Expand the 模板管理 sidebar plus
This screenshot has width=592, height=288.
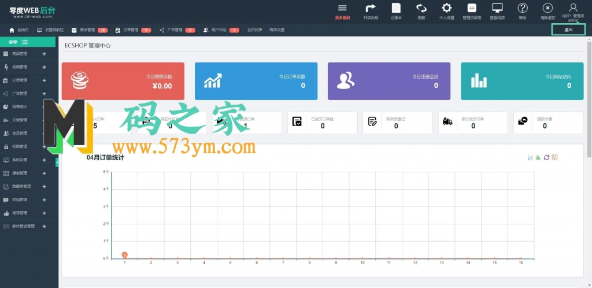click(44, 173)
